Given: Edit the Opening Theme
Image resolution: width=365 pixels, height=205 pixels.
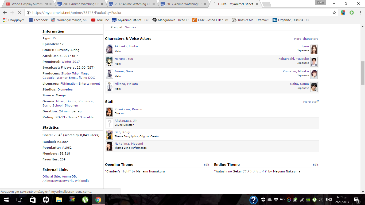Looking at the screenshot, I should 206,165.
